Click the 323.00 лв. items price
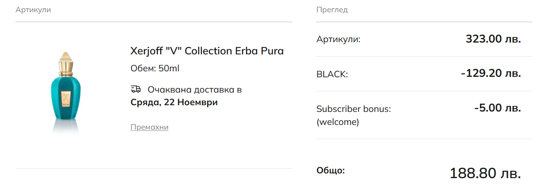 (x=493, y=39)
